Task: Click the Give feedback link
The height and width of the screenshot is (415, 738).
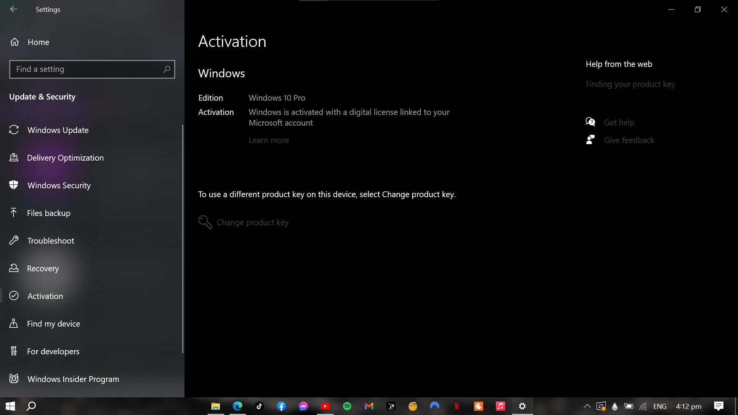Action: pos(629,140)
